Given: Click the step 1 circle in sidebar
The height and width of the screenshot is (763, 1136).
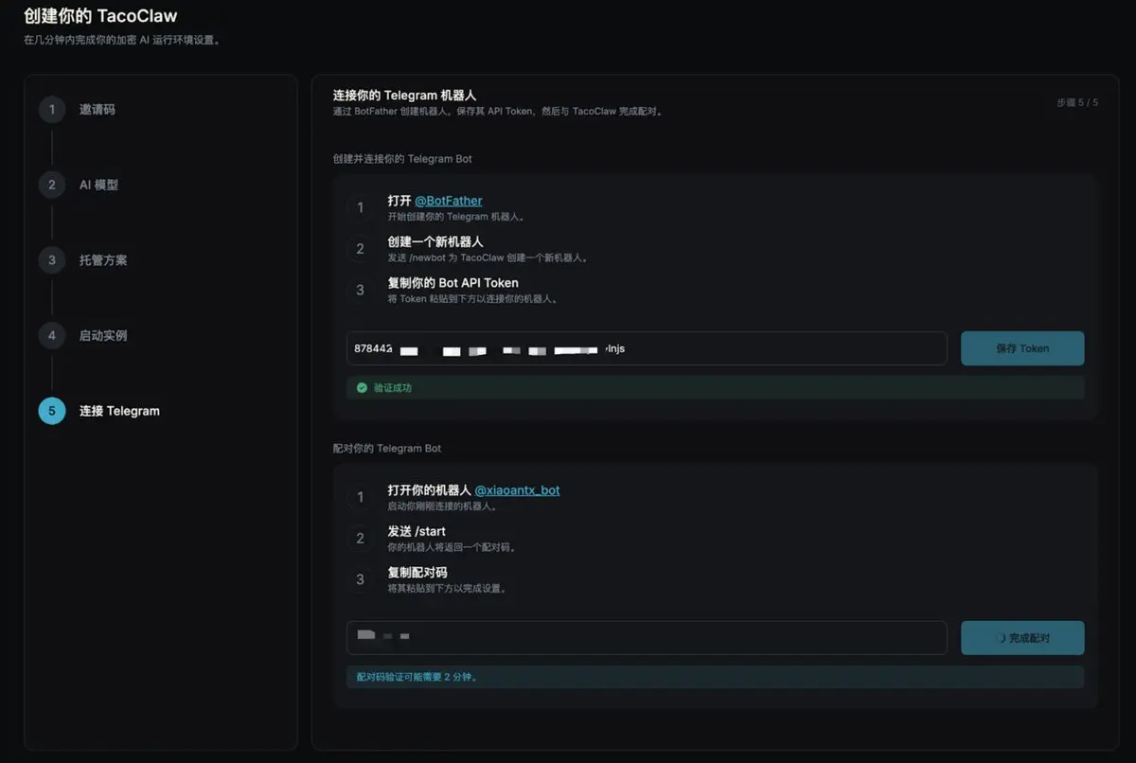Looking at the screenshot, I should pyautogui.click(x=52, y=110).
